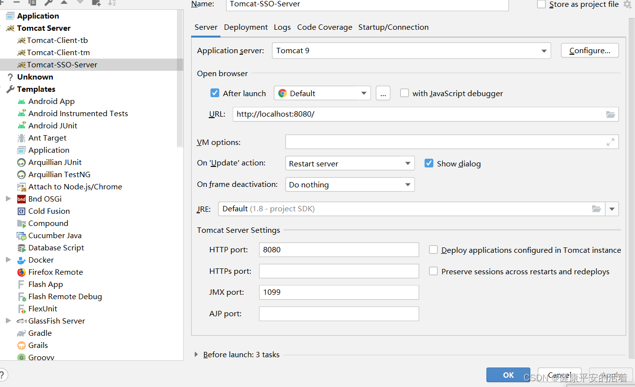The height and width of the screenshot is (387, 635).
Task: Copy the selected run configuration
Action: (x=33, y=3)
